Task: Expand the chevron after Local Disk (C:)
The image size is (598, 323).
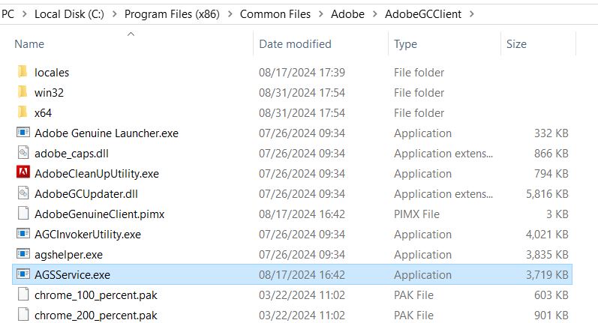Action: pyautogui.click(x=115, y=14)
